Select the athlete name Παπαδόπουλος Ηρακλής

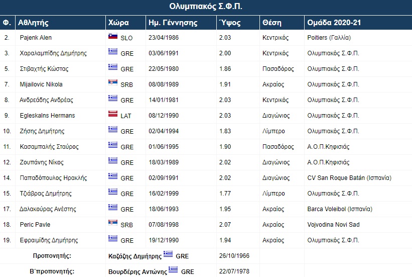click(x=53, y=178)
